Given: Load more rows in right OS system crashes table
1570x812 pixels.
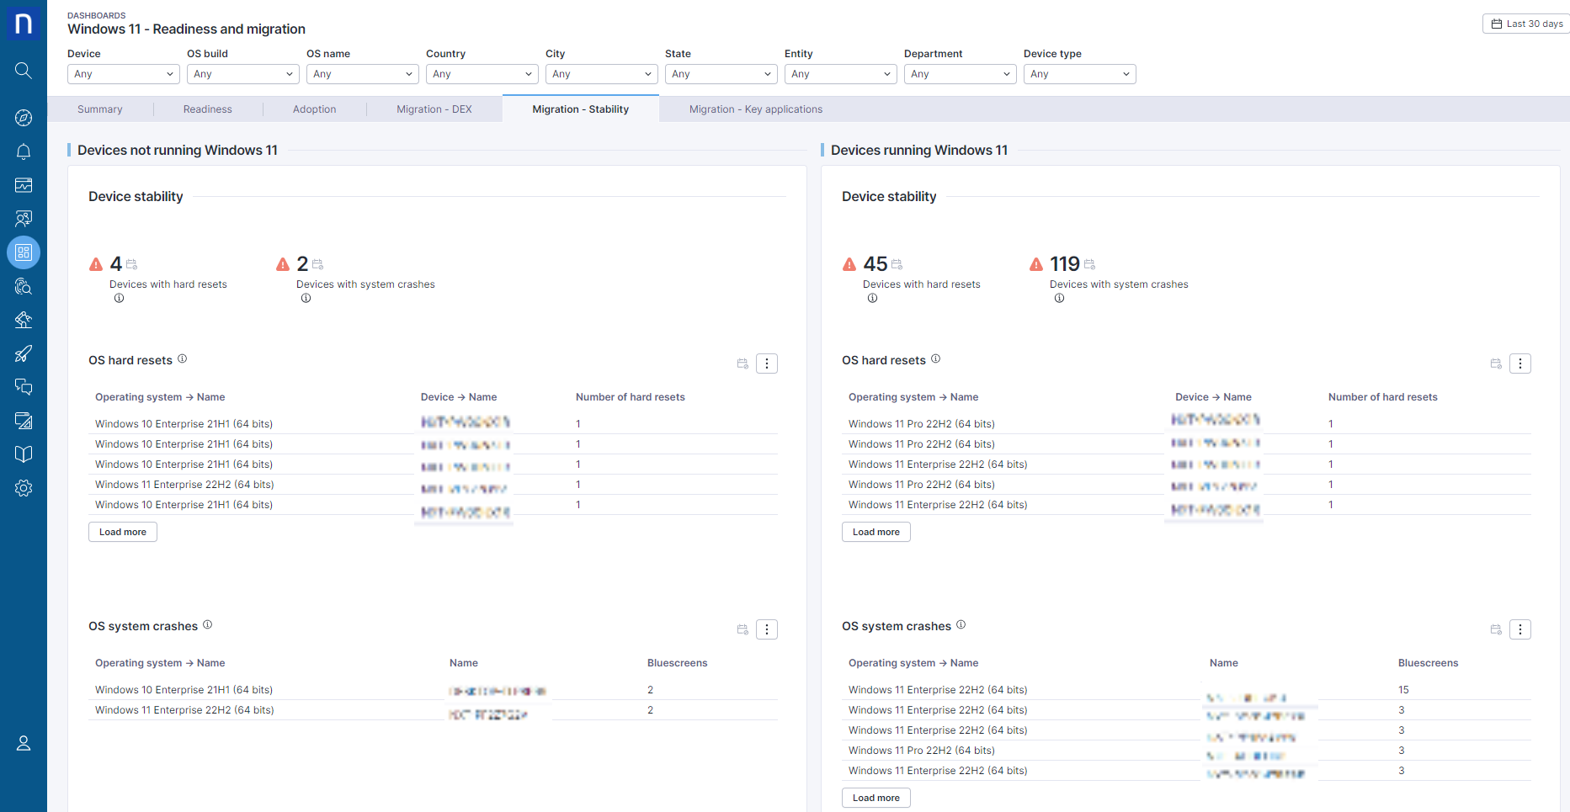Looking at the screenshot, I should click(x=876, y=798).
